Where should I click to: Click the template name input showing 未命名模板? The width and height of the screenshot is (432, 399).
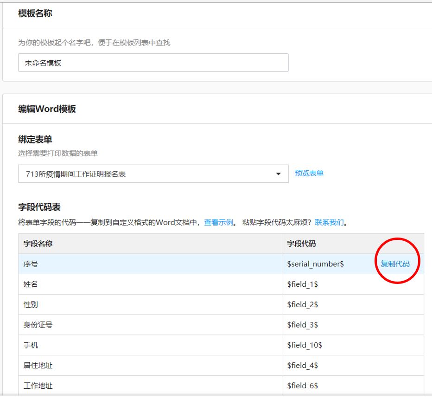tap(153, 62)
